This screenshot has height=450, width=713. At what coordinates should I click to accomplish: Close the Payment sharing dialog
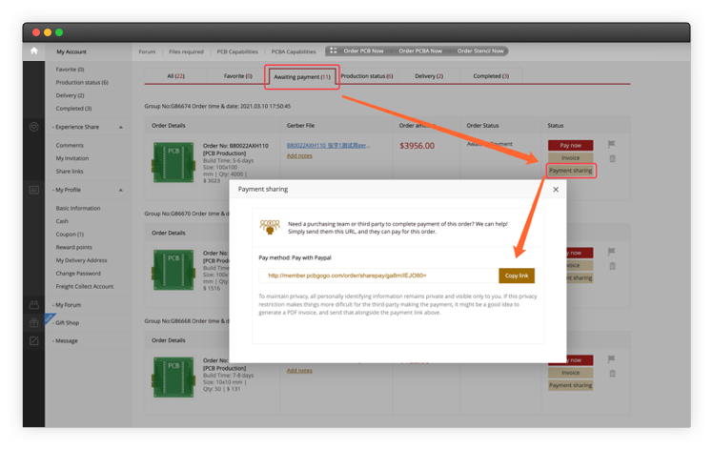pos(556,190)
